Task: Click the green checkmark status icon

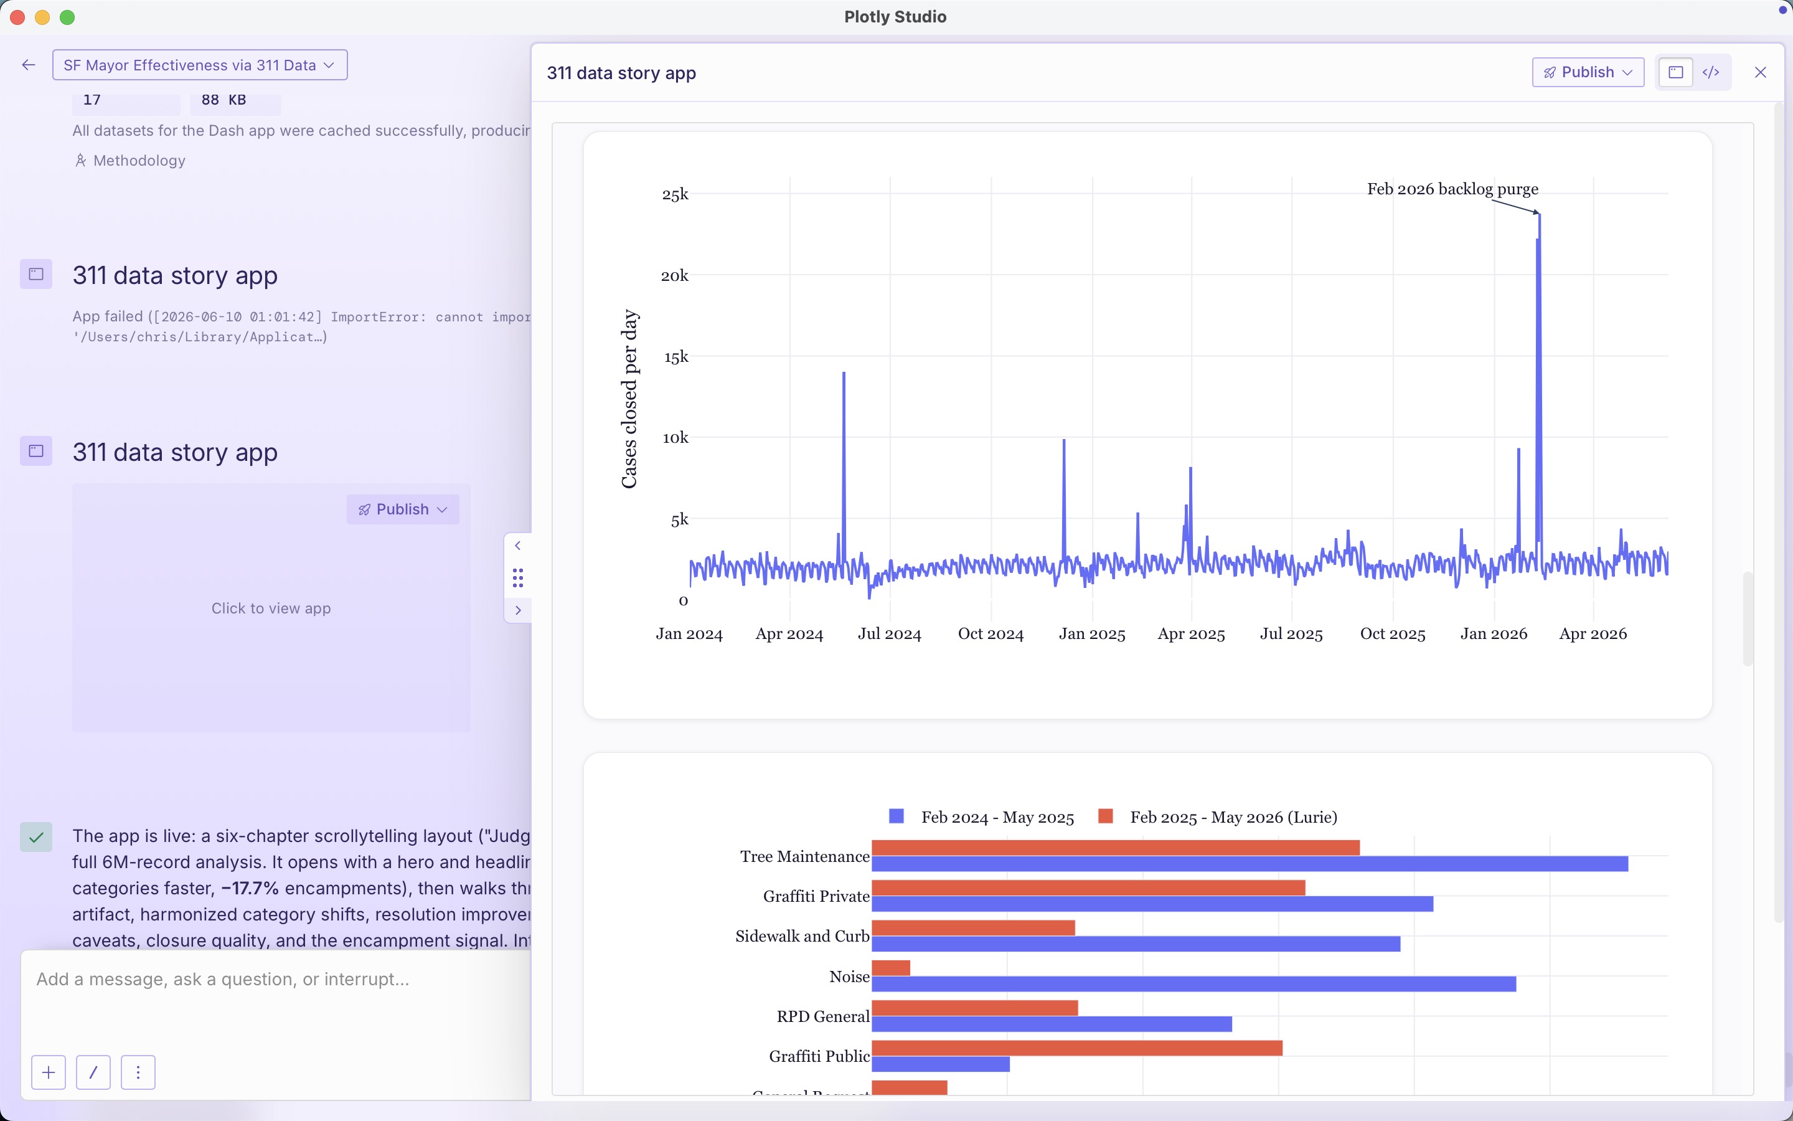Action: pyautogui.click(x=35, y=837)
